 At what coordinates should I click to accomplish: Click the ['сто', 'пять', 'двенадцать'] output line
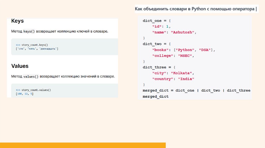click(x=37, y=49)
